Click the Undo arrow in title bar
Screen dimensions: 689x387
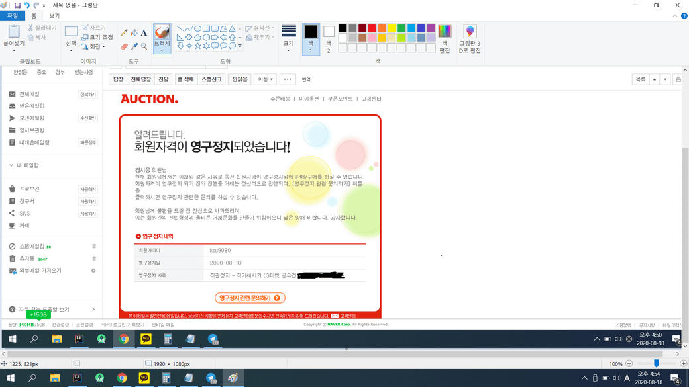point(27,5)
